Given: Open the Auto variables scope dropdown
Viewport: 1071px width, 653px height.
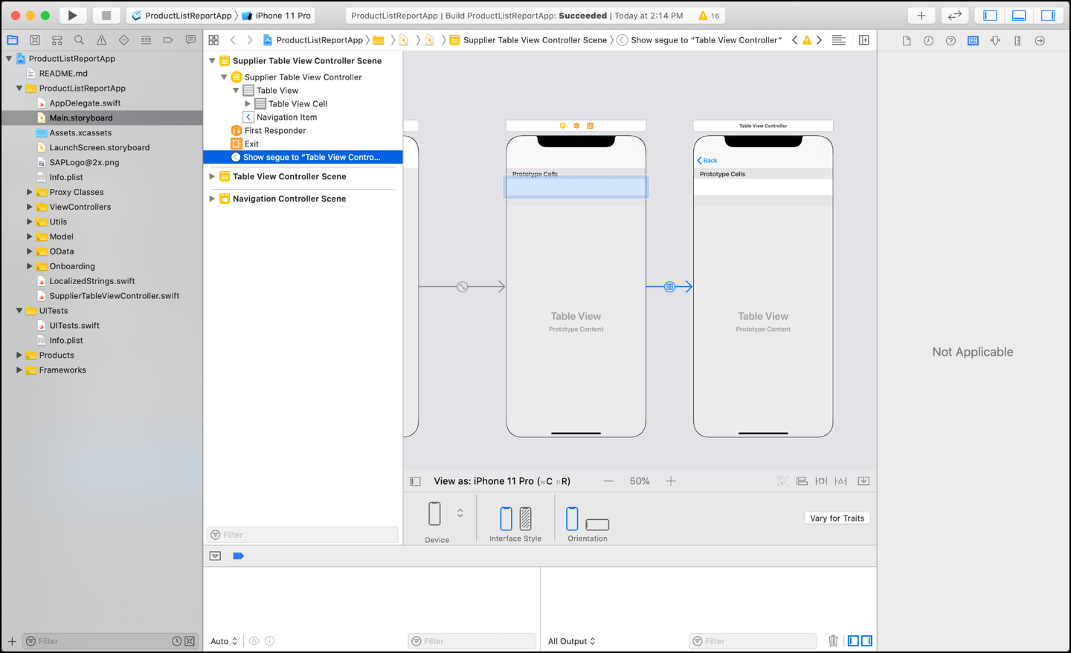Looking at the screenshot, I should point(224,641).
